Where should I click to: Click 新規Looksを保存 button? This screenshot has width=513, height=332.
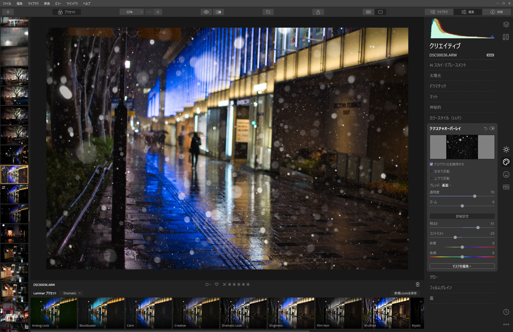tap(405, 293)
